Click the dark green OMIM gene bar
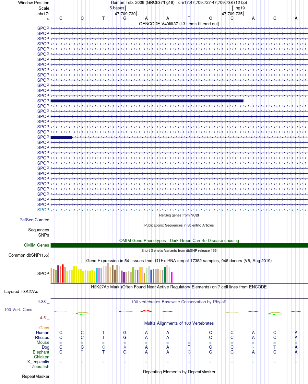This screenshot has width=308, height=384. click(179, 245)
